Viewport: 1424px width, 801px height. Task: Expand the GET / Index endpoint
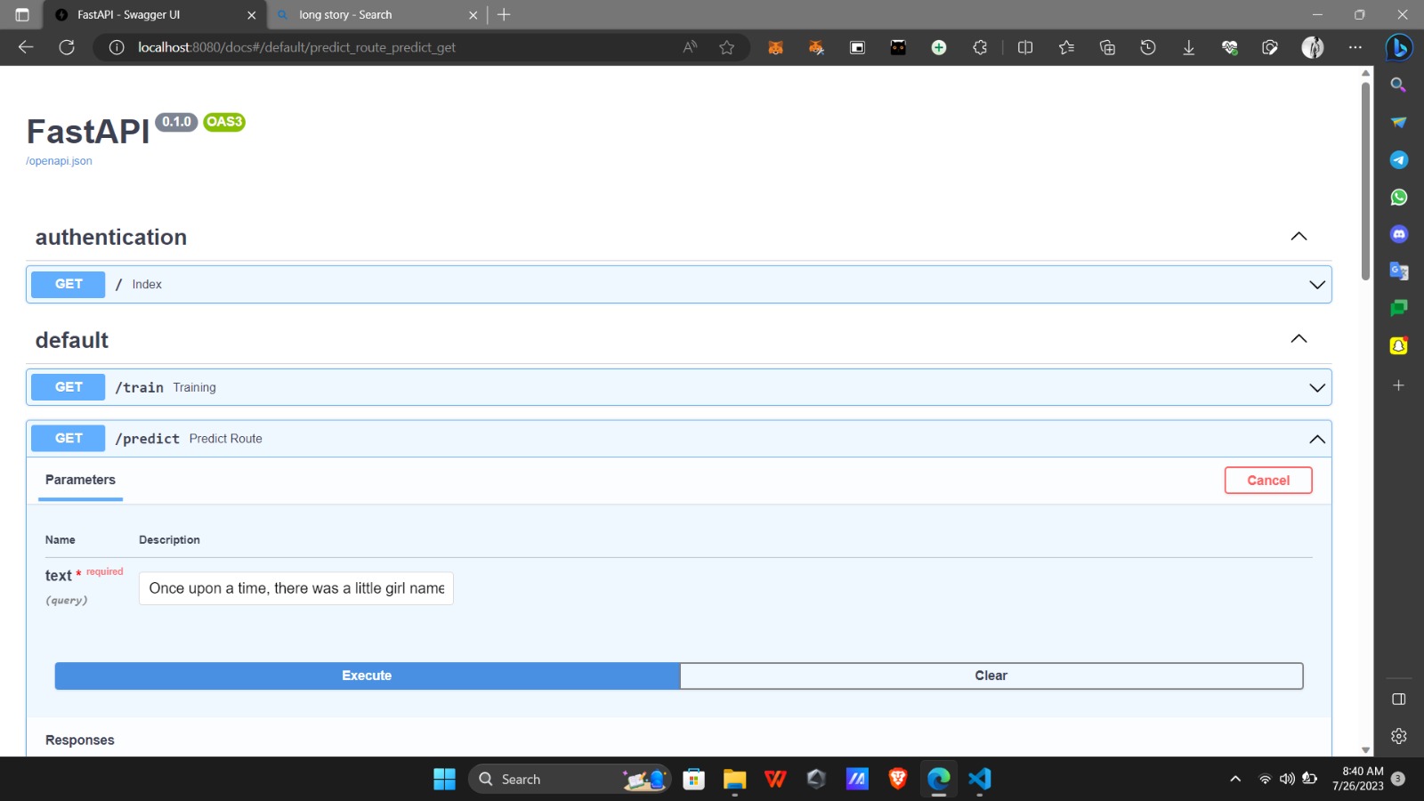(x=679, y=285)
